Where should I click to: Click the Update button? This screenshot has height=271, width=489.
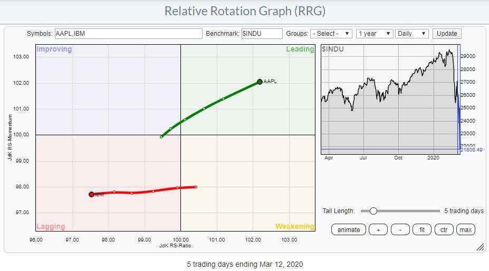click(x=446, y=34)
